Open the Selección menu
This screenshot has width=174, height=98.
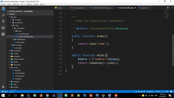point(16,4)
